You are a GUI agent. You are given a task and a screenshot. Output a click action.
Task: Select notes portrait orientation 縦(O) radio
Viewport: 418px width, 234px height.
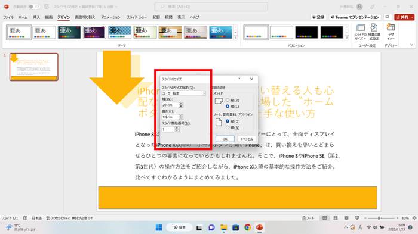[228, 121]
